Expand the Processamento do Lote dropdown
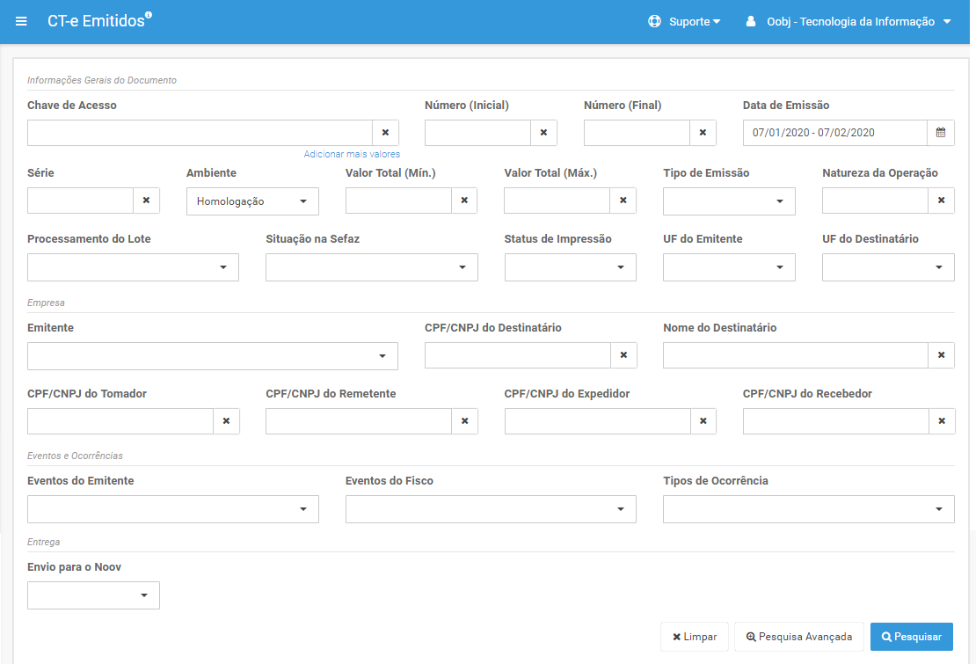This screenshot has height=664, width=976. tap(133, 267)
